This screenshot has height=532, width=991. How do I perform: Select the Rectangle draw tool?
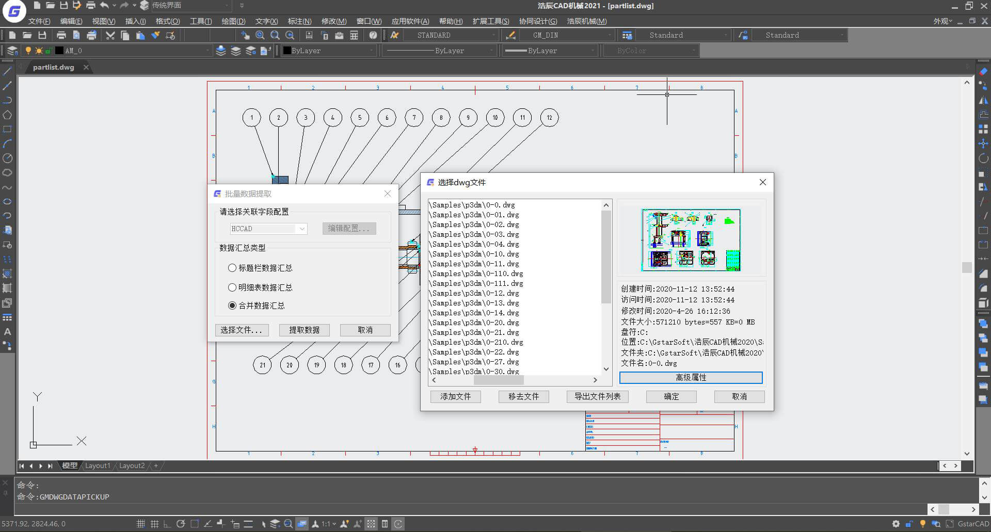[7, 129]
